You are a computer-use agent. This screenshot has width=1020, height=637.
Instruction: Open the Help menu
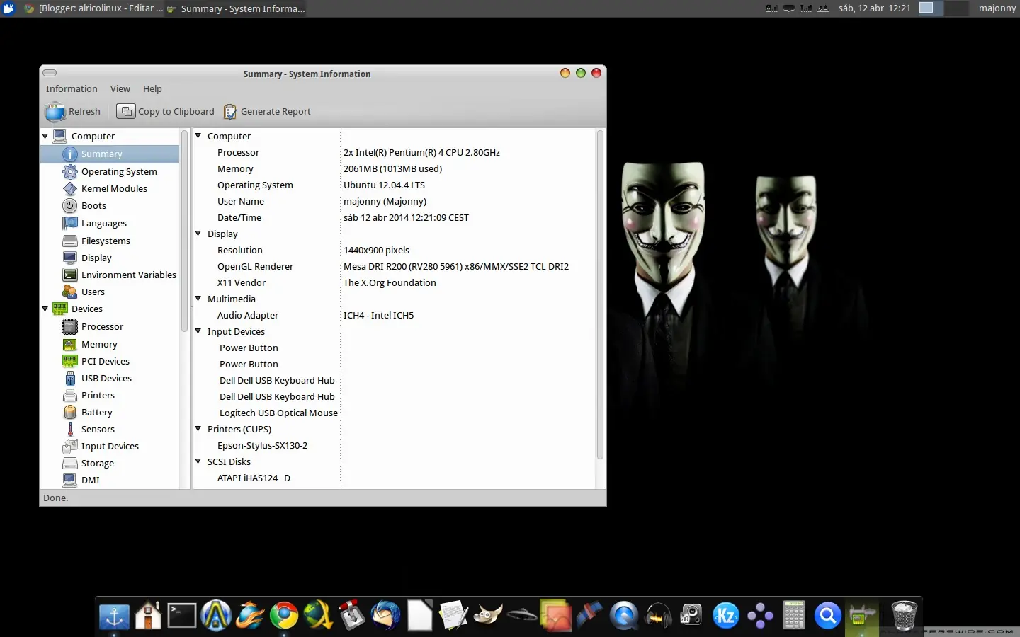point(152,89)
